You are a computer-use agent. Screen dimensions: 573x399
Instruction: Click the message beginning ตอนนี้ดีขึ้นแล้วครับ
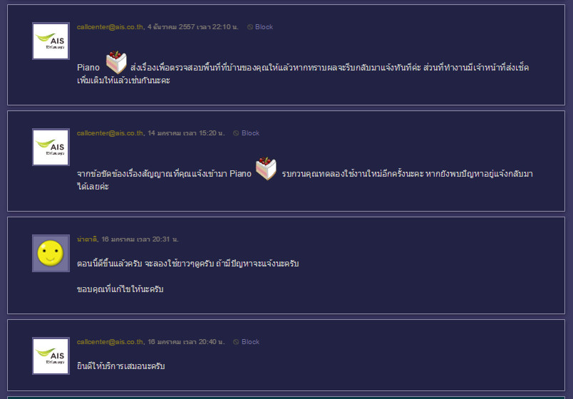188,264
